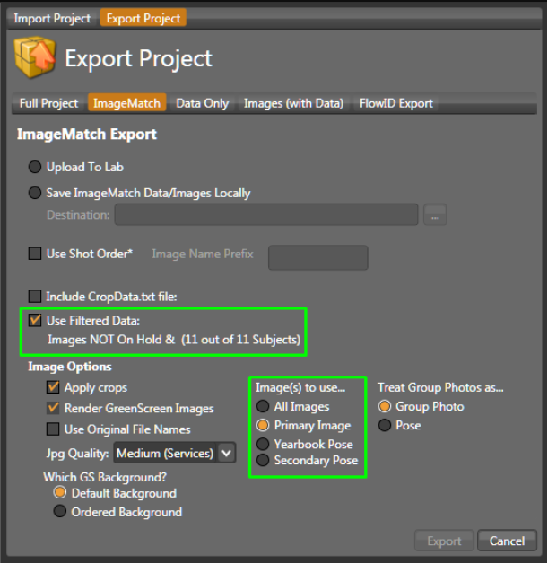Enable the Use Shot Order checkbox
Screen dimensions: 547x563
coord(35,254)
